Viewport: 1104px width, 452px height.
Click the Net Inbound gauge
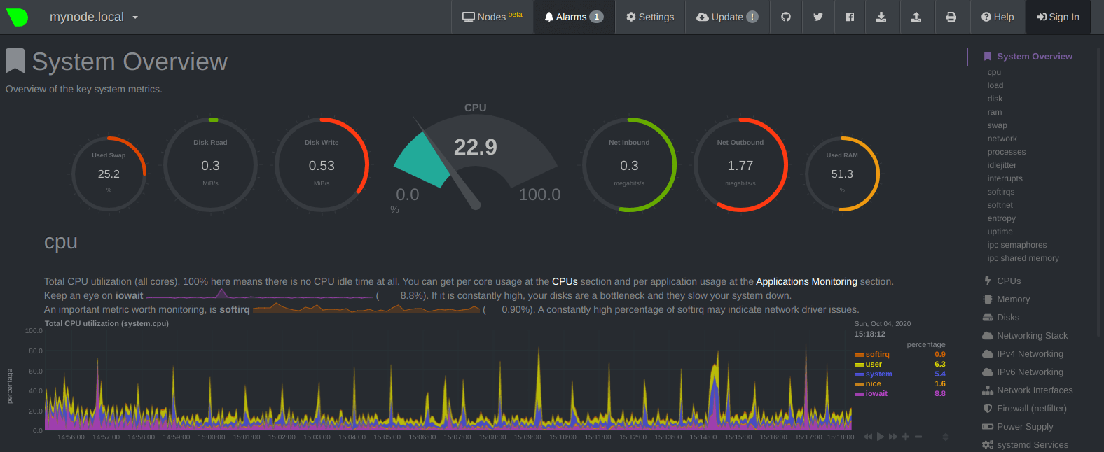(629, 165)
